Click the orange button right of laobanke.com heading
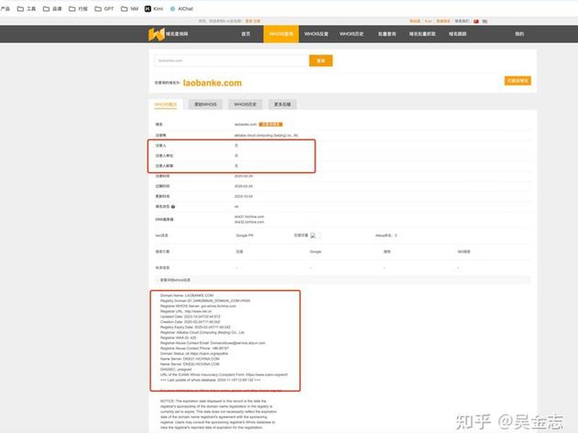 pyautogui.click(x=517, y=81)
